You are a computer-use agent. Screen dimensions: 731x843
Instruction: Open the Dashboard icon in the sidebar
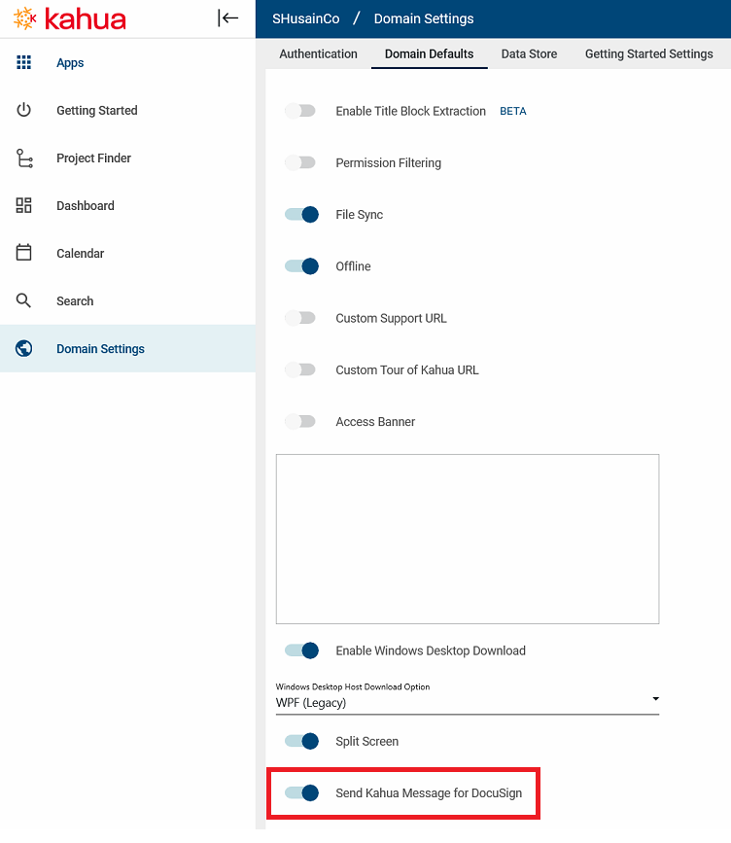(x=24, y=206)
